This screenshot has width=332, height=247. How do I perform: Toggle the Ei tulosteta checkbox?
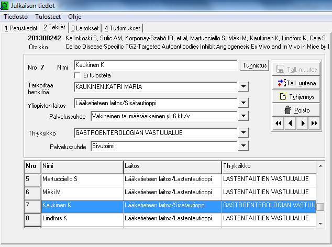tap(78, 75)
